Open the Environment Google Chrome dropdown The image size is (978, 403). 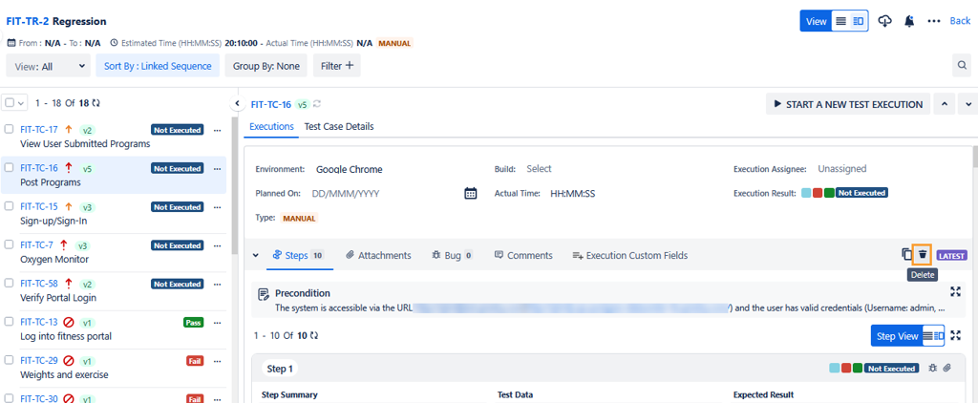[350, 169]
